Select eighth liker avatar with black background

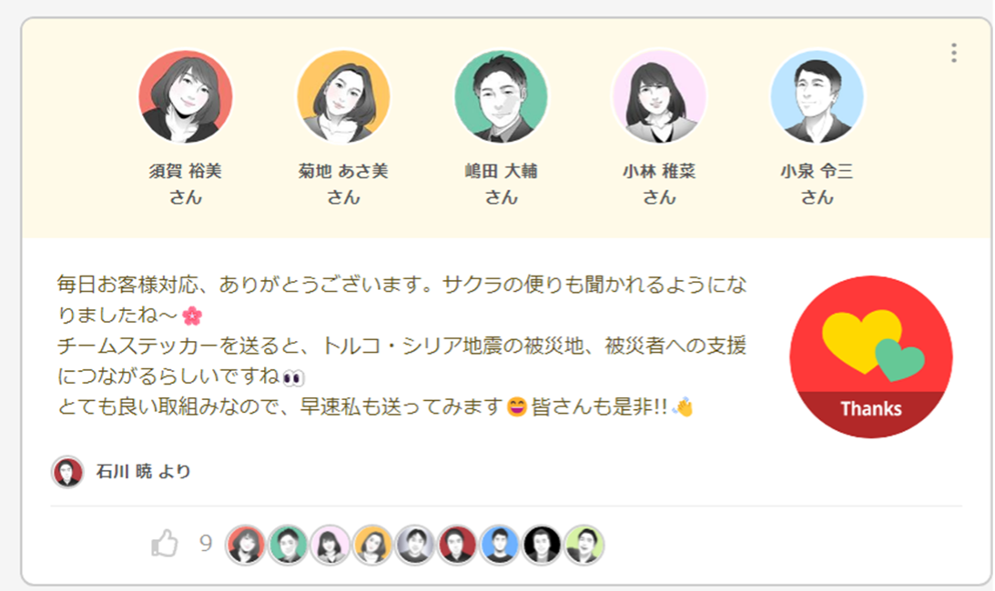pyautogui.click(x=542, y=545)
